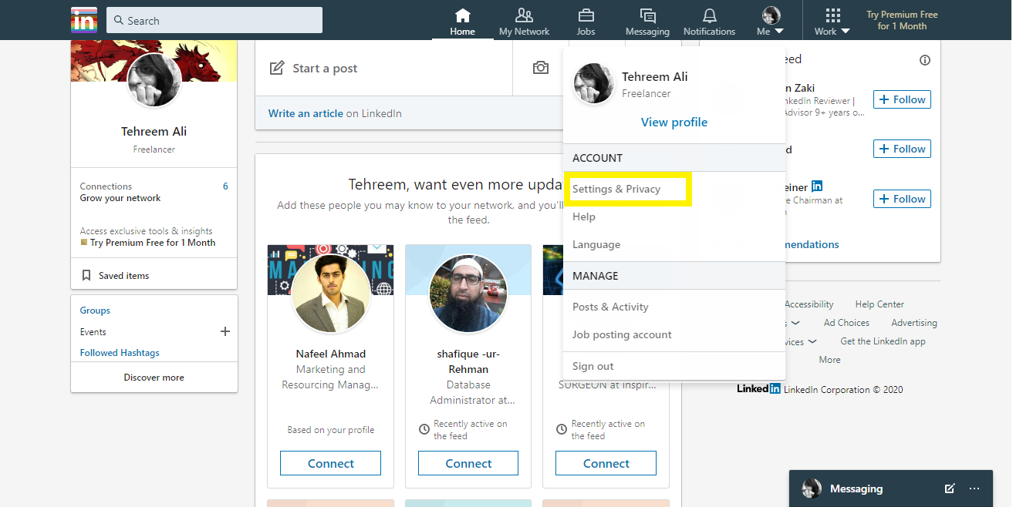Open the Notifications bell
This screenshot has height=507, width=1023.
click(709, 22)
